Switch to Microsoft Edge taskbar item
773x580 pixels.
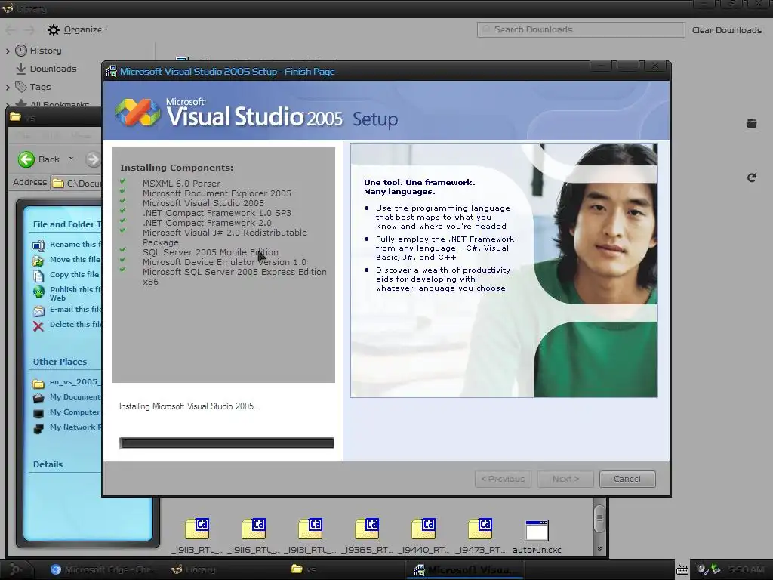pos(103,569)
